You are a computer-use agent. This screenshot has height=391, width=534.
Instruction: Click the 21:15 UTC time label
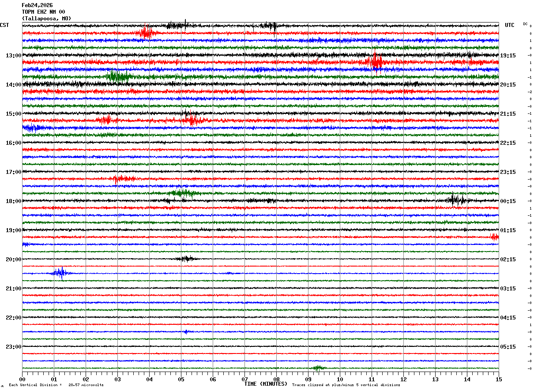[508, 114]
